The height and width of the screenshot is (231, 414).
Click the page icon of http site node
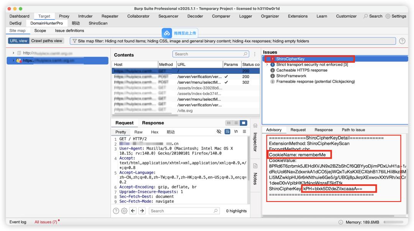point(19,53)
